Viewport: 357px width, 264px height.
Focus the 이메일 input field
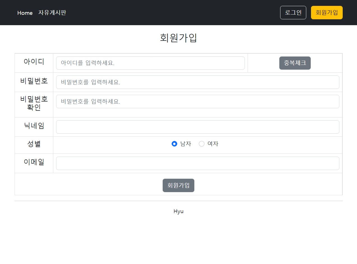(198, 163)
